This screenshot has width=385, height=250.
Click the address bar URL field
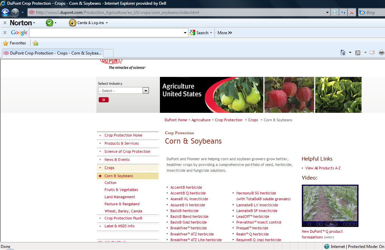(176, 12)
